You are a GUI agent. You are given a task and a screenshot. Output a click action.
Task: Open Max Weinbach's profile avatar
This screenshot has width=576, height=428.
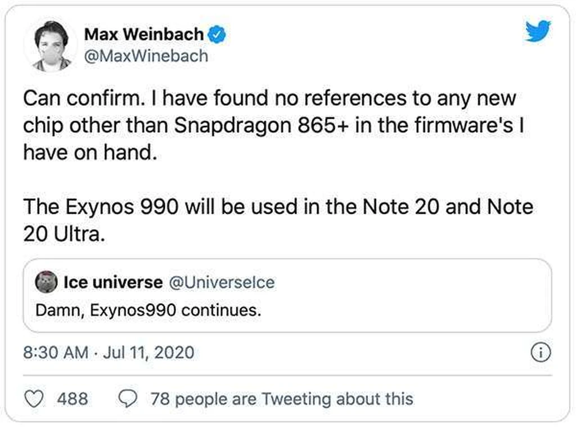51,46
